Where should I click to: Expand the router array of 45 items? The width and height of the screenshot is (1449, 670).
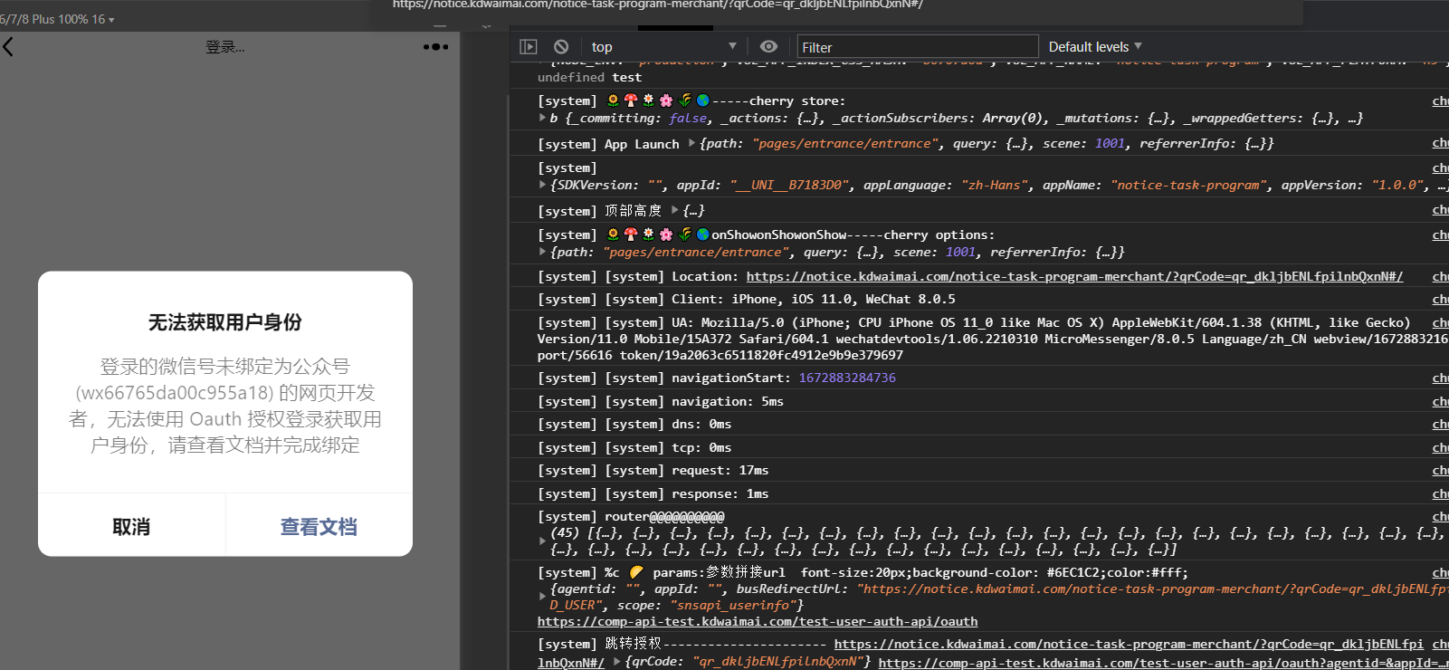542,541
